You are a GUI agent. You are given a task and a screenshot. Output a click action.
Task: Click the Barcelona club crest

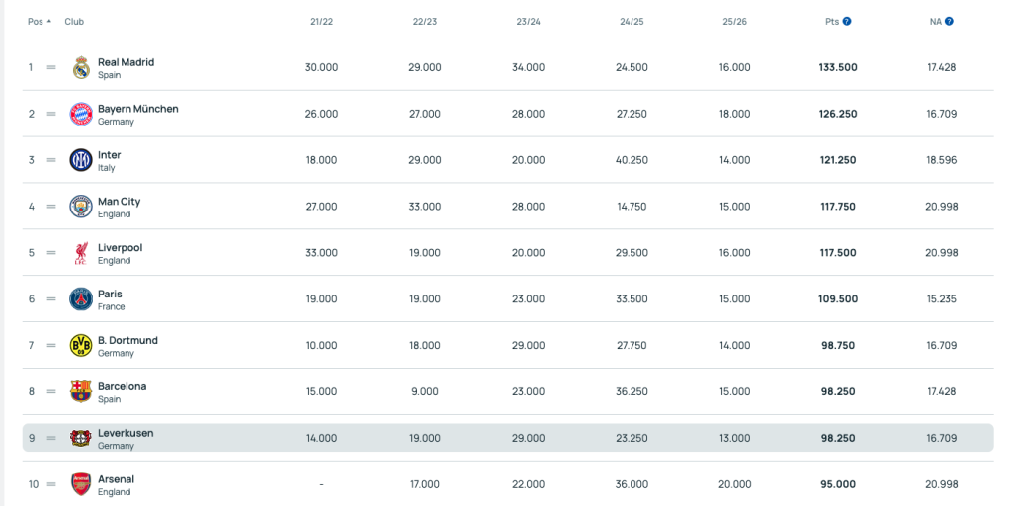(x=81, y=391)
